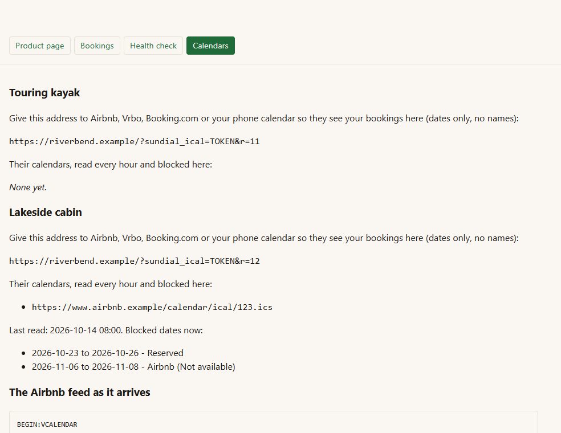Click the 2026-10-23 to 2026-10-26 Reserved entry

pos(107,353)
